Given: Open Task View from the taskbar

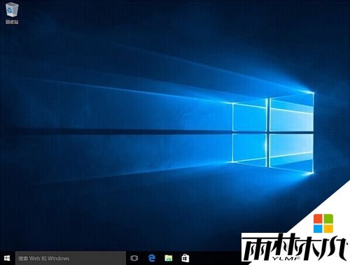Looking at the screenshot, I should tap(134, 258).
